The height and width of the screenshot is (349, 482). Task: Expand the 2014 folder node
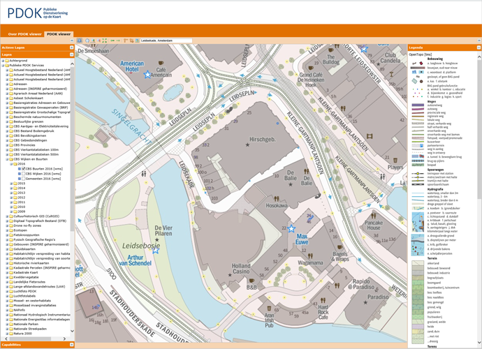[11, 188]
